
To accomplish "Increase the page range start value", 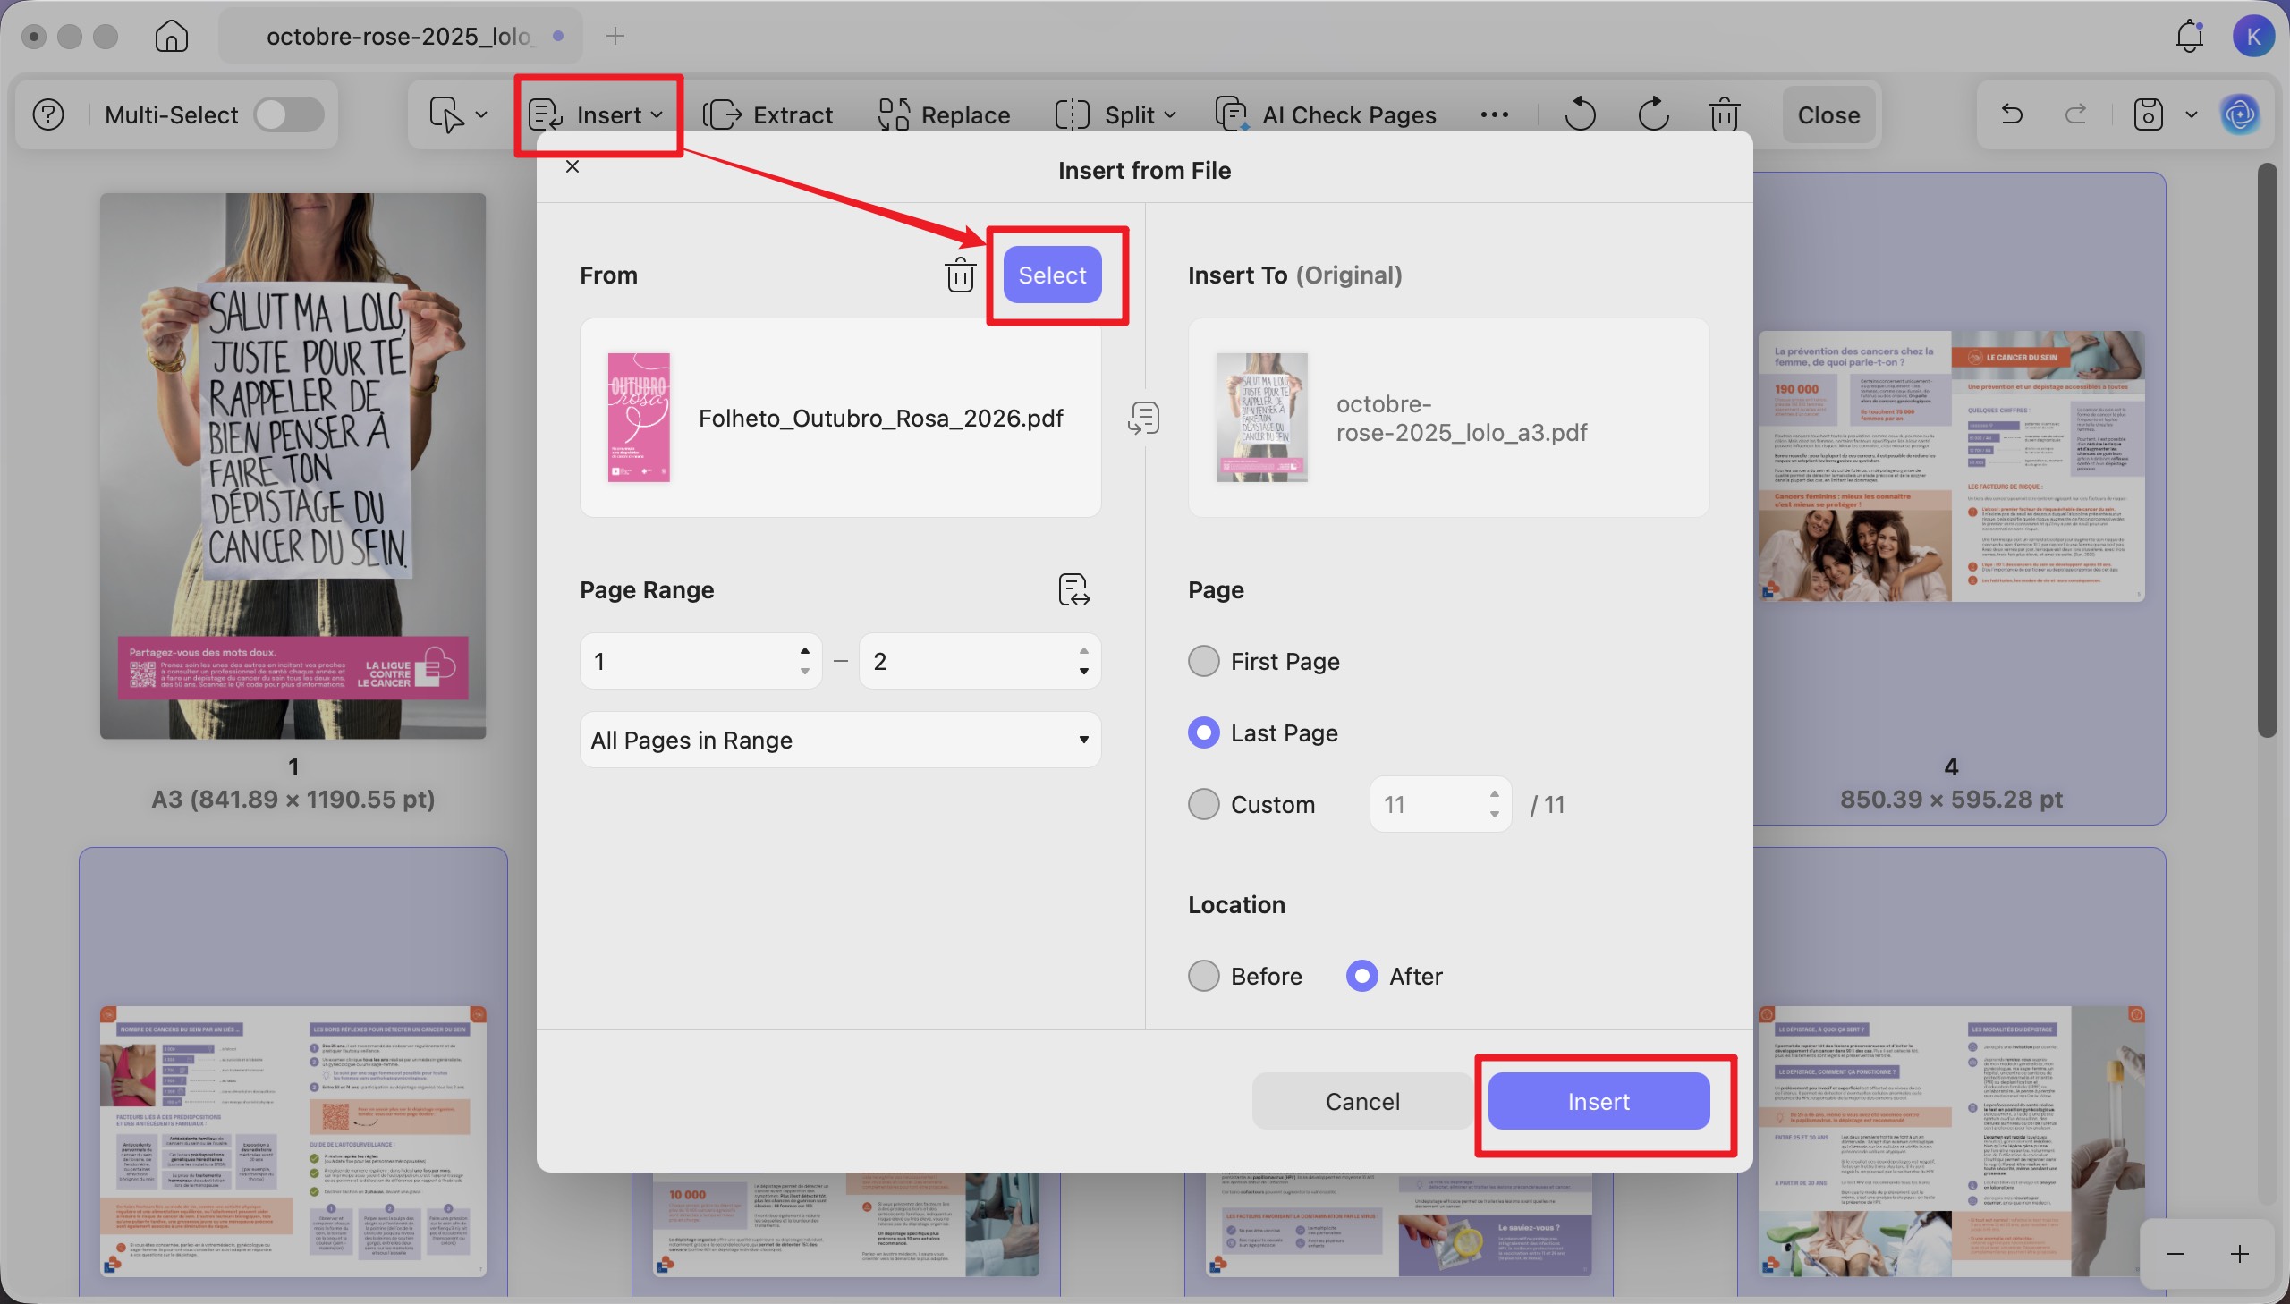I will (804, 651).
